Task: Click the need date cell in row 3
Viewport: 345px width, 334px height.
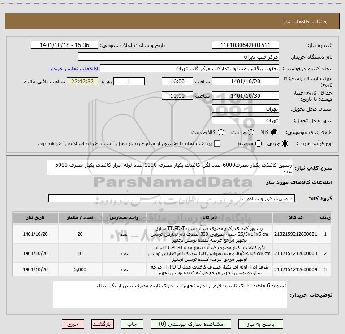Action: click(x=35, y=269)
